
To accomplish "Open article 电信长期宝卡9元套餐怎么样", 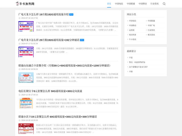I will tap(50, 91).
